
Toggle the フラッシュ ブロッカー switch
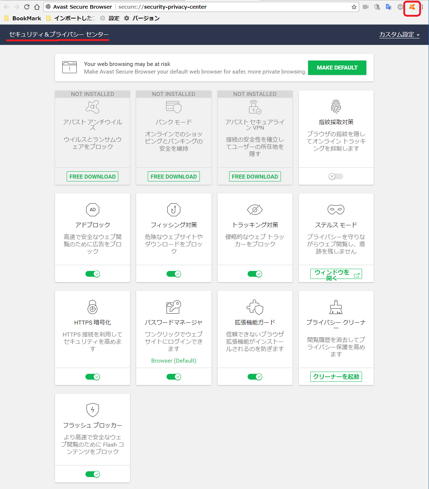(93, 474)
